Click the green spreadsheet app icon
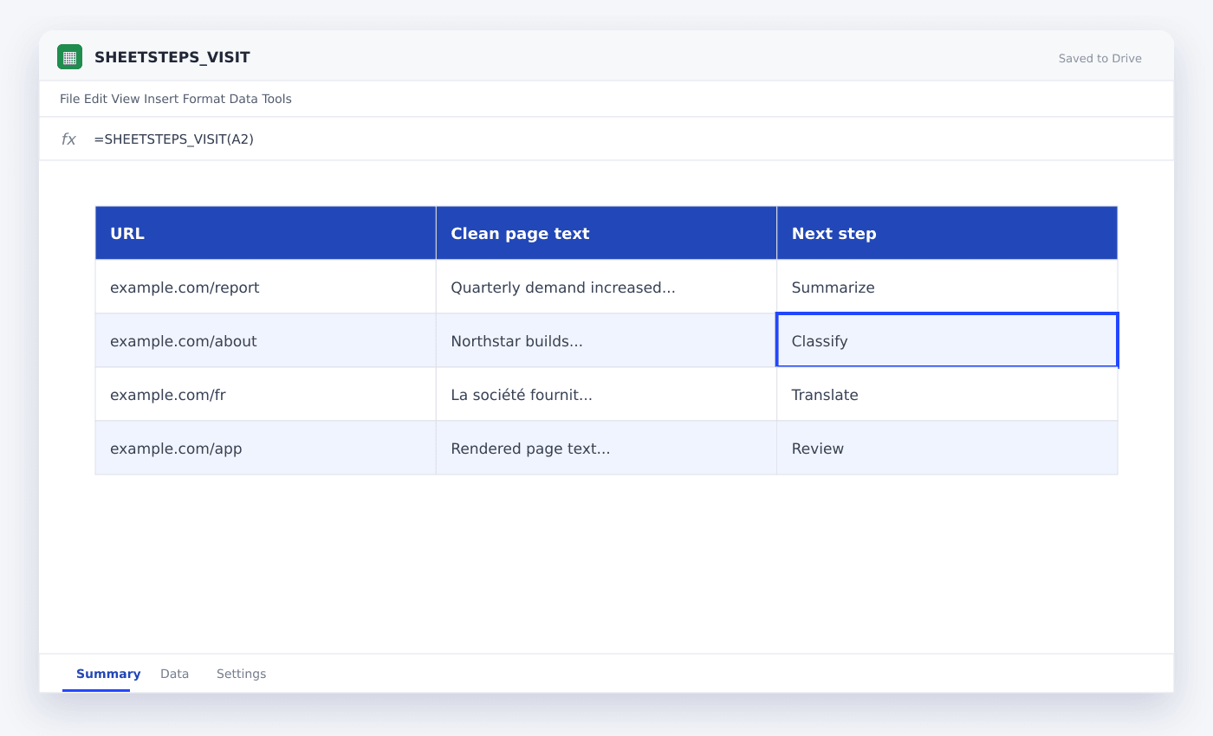 [69, 57]
